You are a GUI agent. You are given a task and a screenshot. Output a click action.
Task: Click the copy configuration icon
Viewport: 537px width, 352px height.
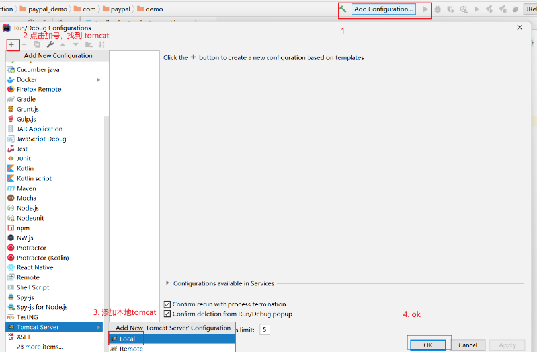point(37,44)
